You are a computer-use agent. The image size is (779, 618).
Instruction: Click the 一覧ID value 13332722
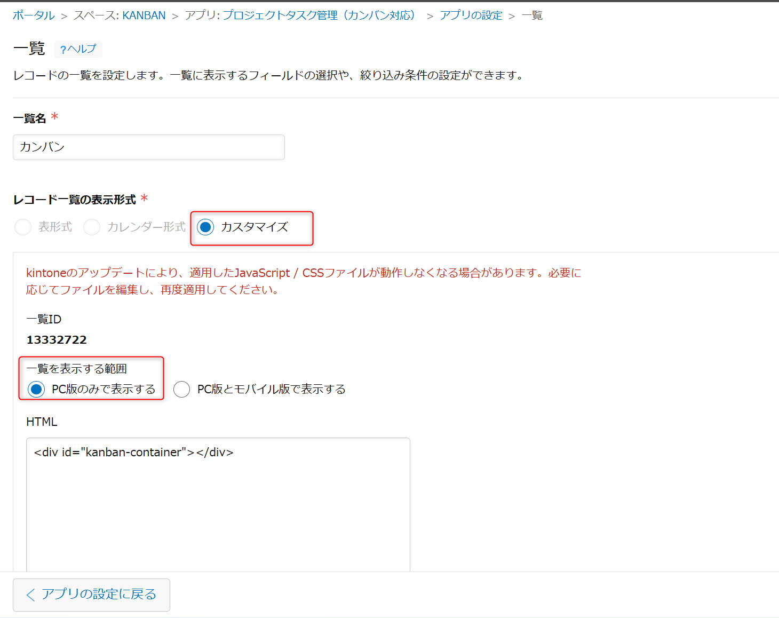pos(57,340)
